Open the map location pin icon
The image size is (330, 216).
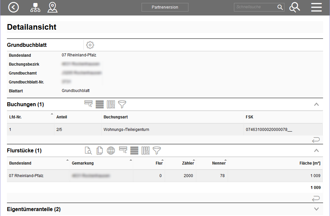(52, 7)
